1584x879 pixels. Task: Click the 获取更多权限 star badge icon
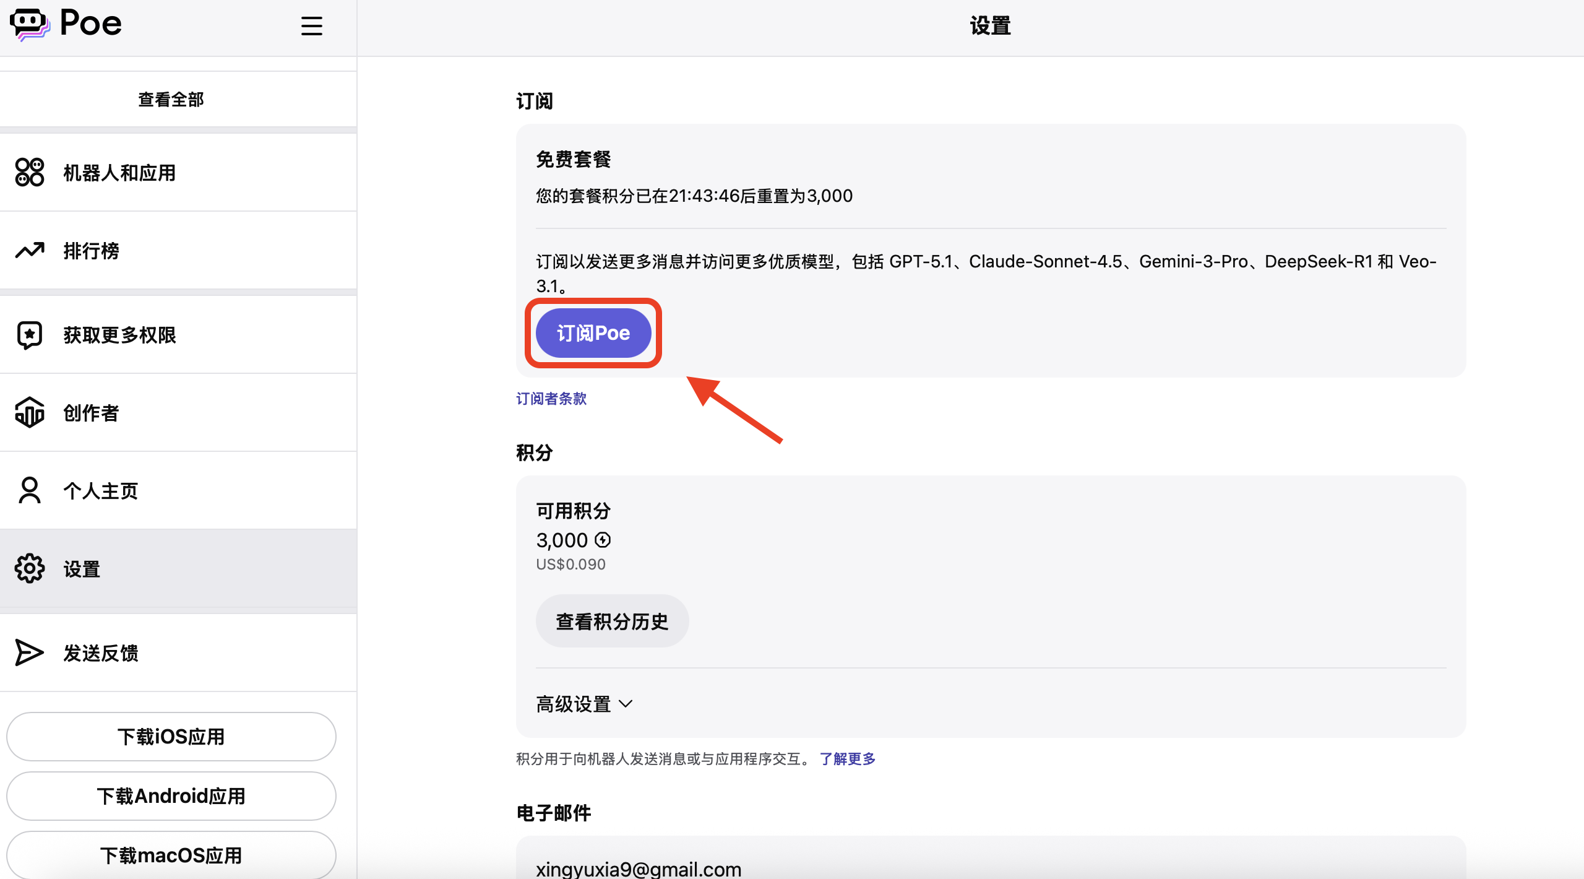point(28,335)
